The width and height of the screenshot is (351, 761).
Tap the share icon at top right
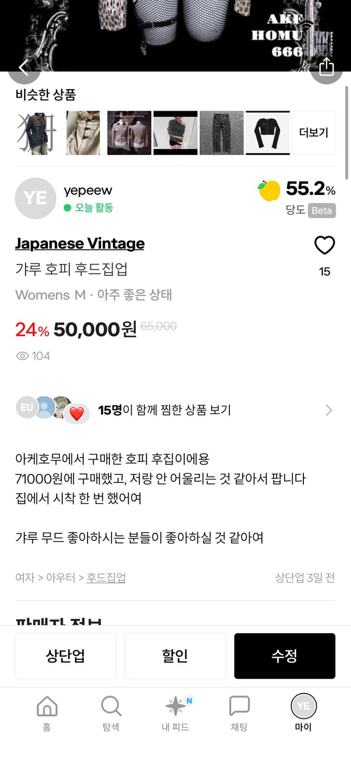pyautogui.click(x=327, y=66)
